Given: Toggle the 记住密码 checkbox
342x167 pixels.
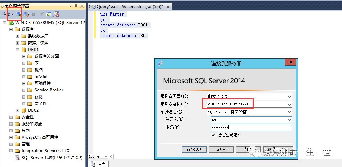Looking at the screenshot, I should pos(213,135).
